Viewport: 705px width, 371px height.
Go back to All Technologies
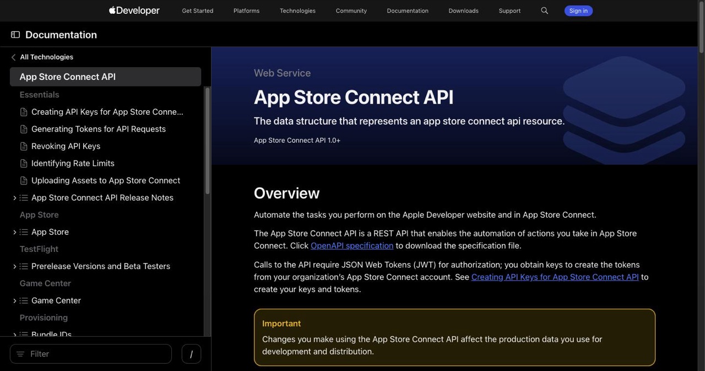[46, 57]
